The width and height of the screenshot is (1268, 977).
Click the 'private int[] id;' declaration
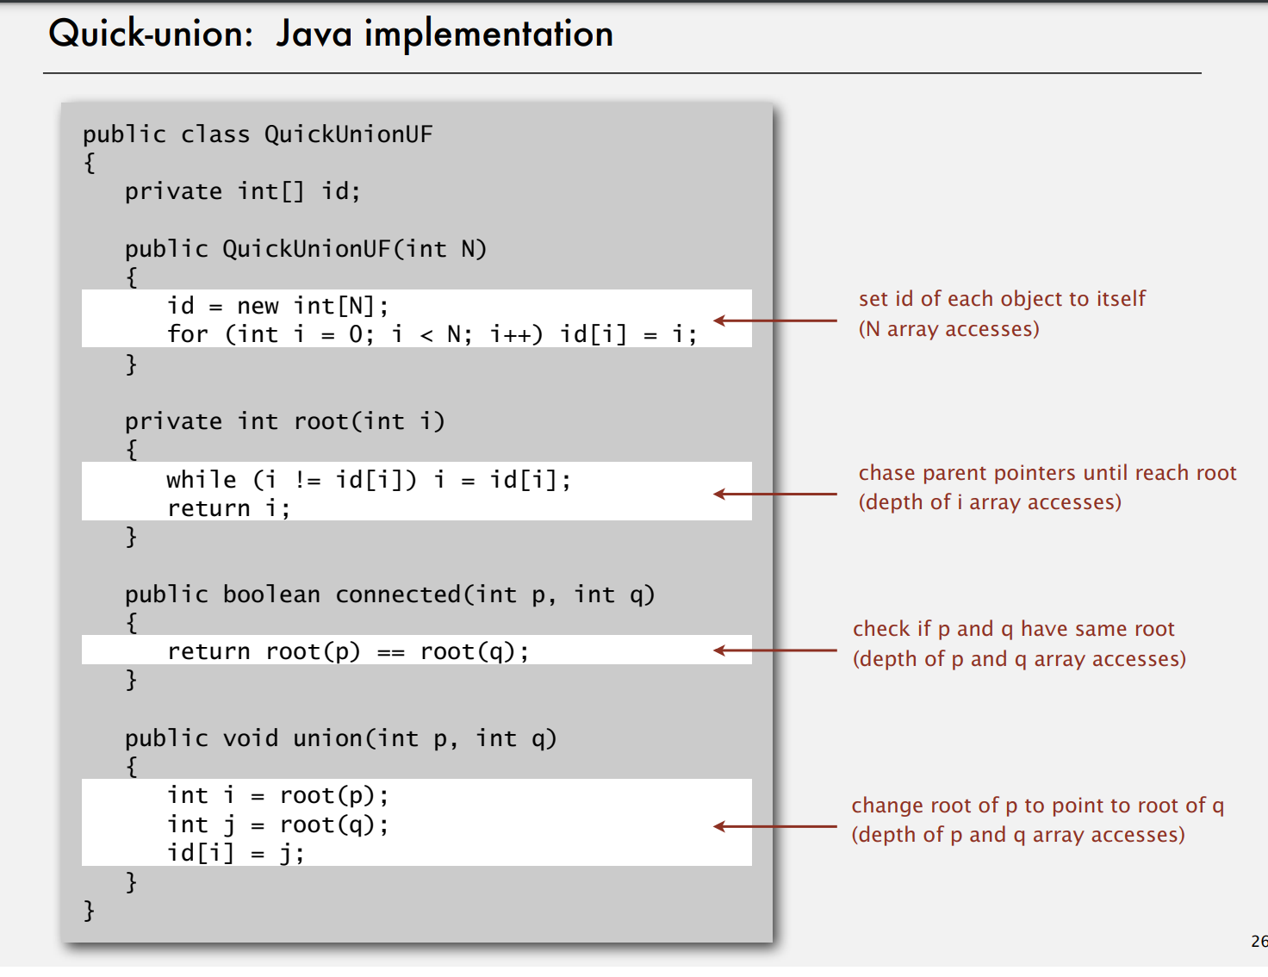(243, 191)
